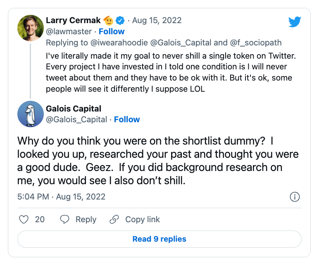This screenshot has height=266, width=319.
Task: Follow @Galois_Capital account
Action: click(127, 119)
